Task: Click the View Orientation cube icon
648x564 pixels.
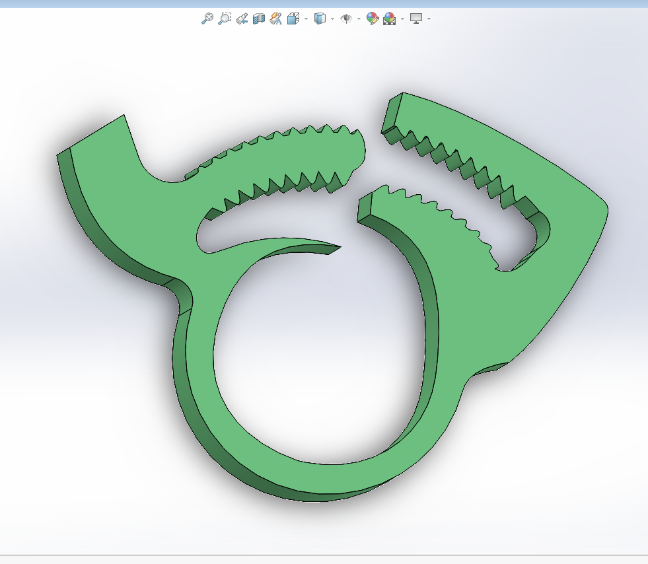Action: pyautogui.click(x=293, y=18)
